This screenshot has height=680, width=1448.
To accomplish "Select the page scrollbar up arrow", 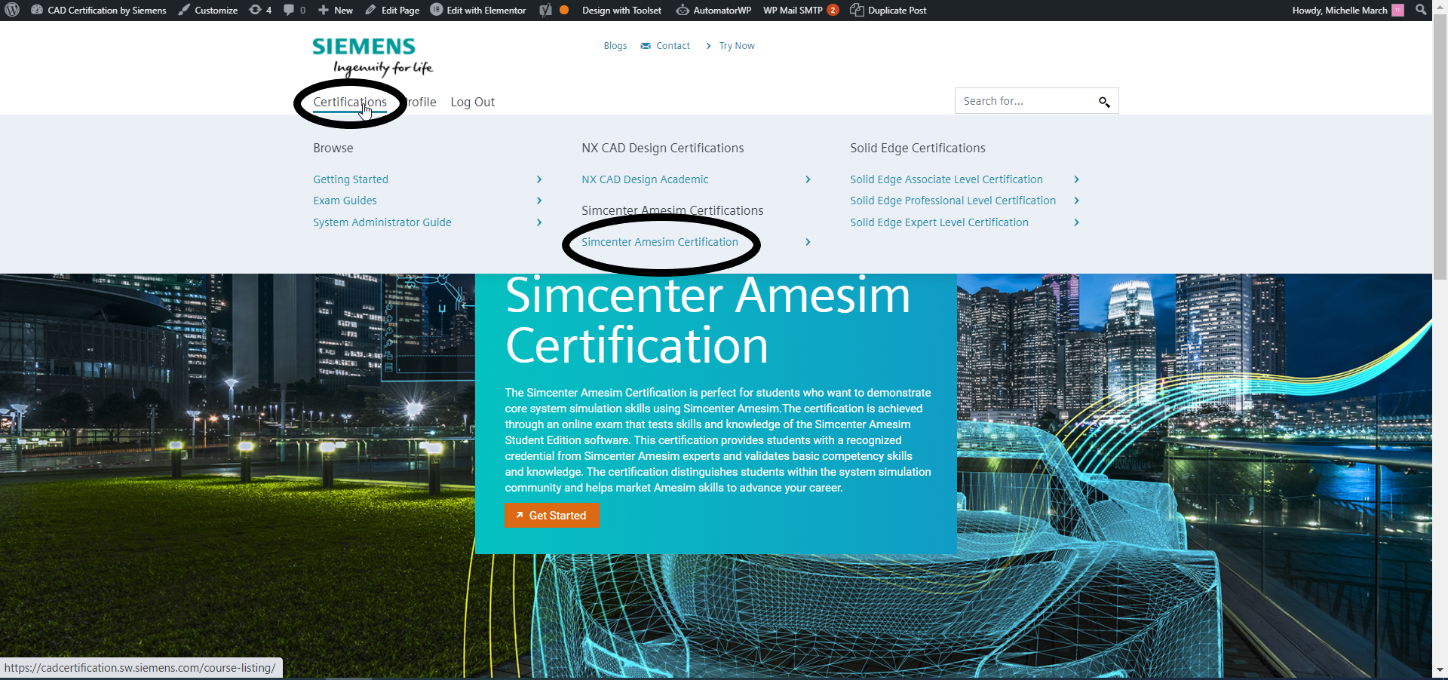I will click(1440, 6).
